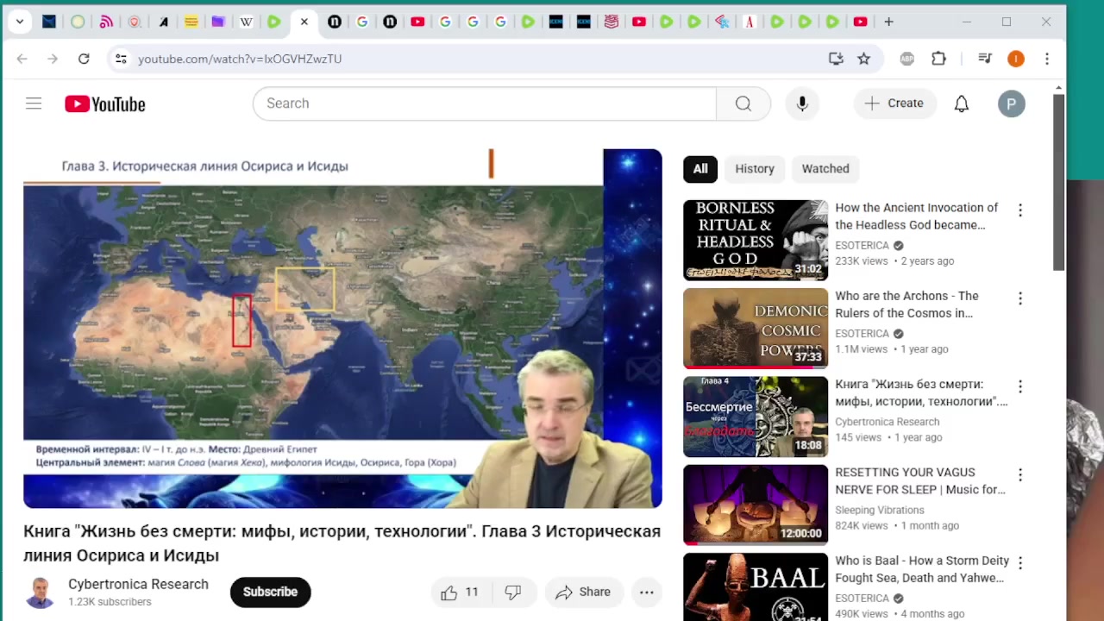Dislike the video with thumbs down
This screenshot has width=1104, height=621.
[x=513, y=592]
